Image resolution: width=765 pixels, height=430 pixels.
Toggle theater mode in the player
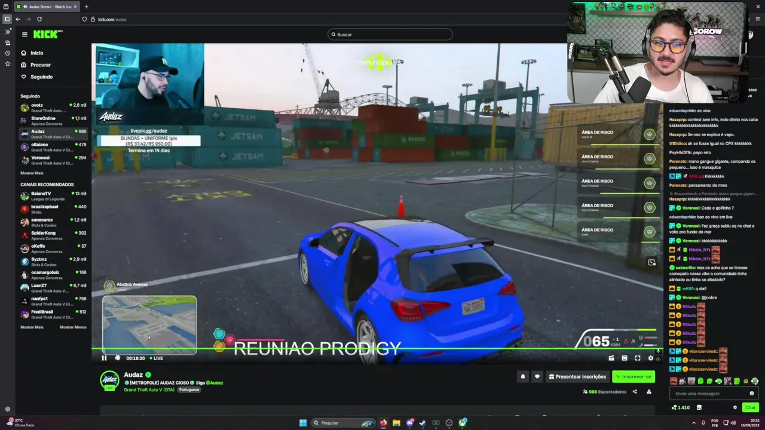tap(624, 358)
